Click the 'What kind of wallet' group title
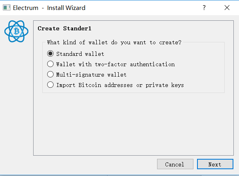Screen dimensions: 239x176 coord(114,42)
